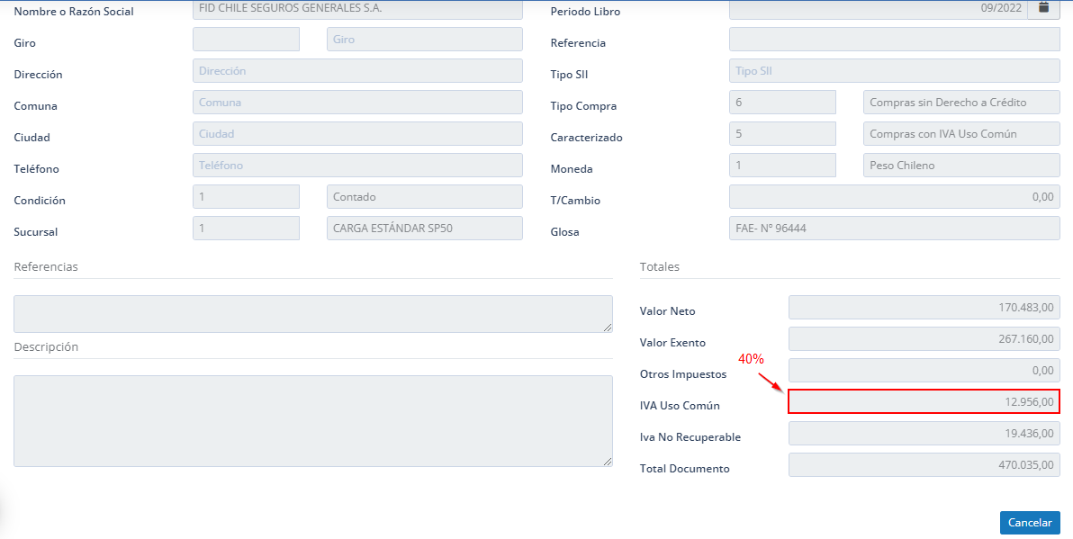Screen dimensions: 1073x539
Task: Click inside the Descripción text area
Action: coord(312,421)
